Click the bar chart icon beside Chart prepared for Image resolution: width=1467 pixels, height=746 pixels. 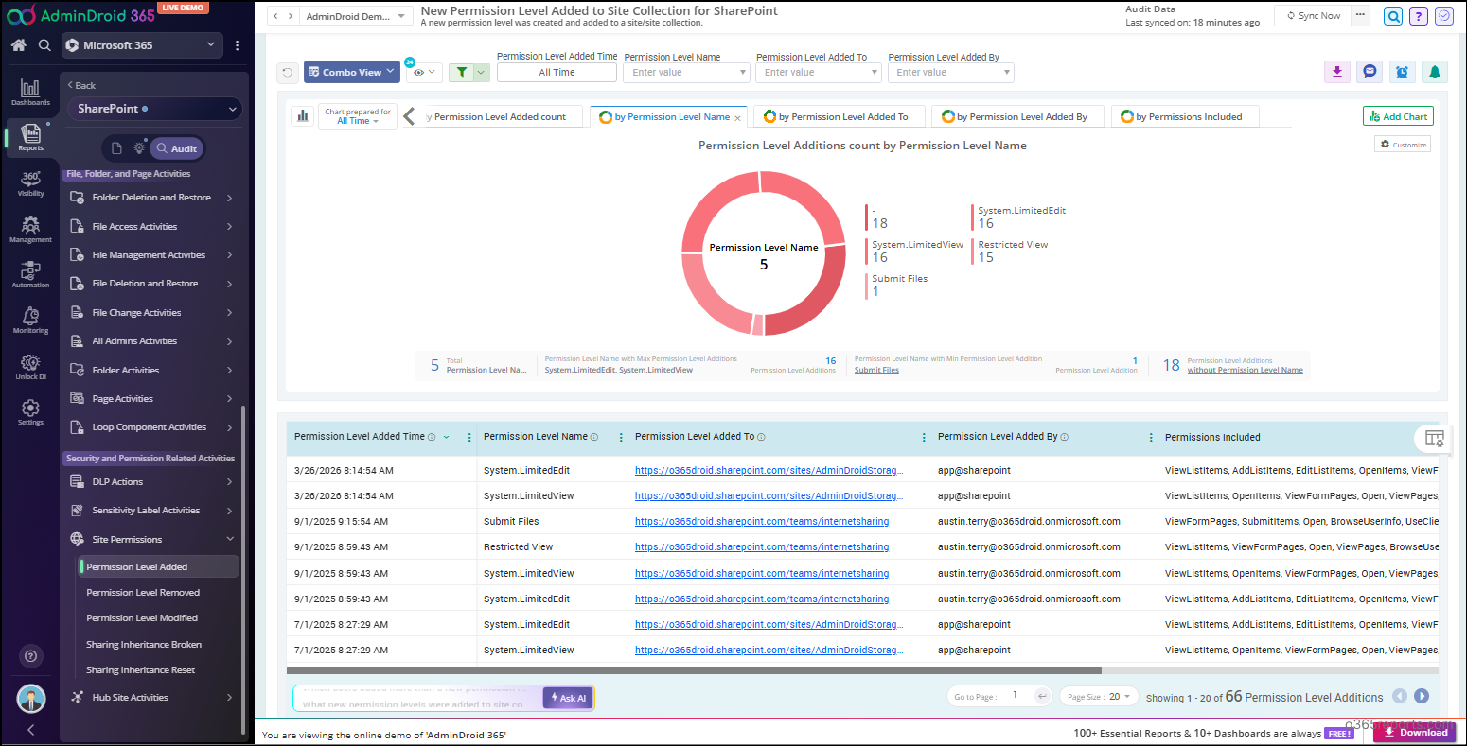pyautogui.click(x=303, y=116)
